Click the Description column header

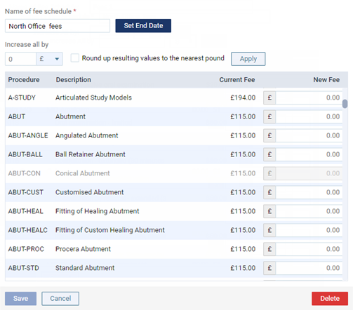point(73,80)
